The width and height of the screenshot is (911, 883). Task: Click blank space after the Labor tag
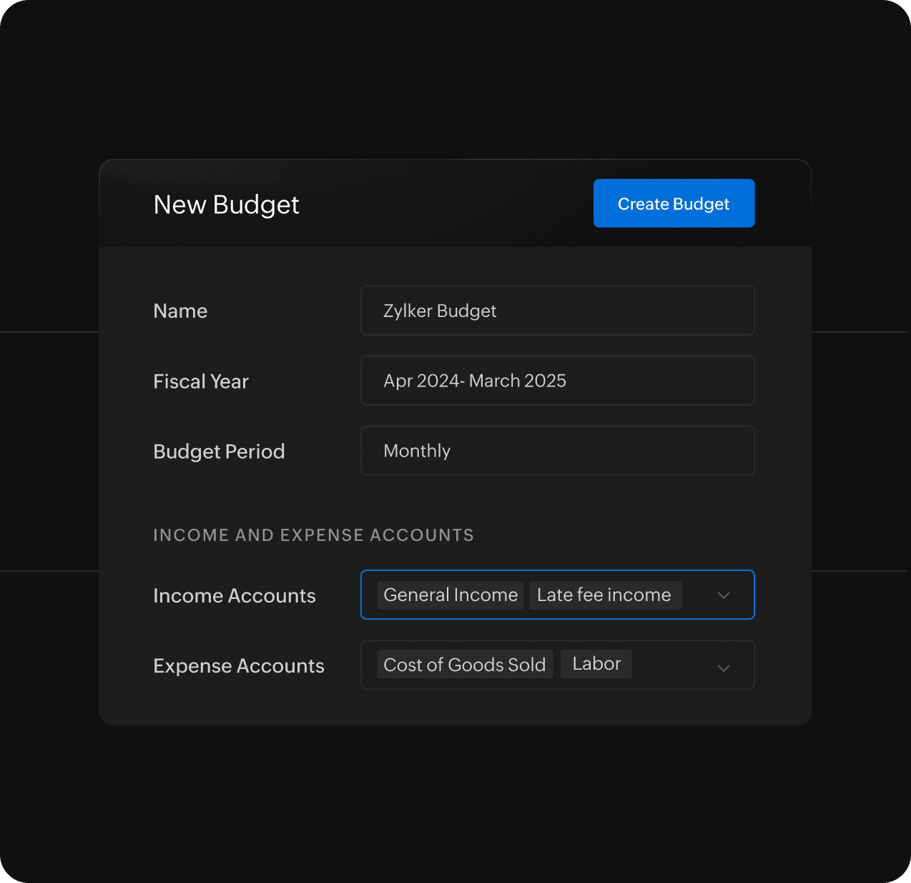coord(672,665)
